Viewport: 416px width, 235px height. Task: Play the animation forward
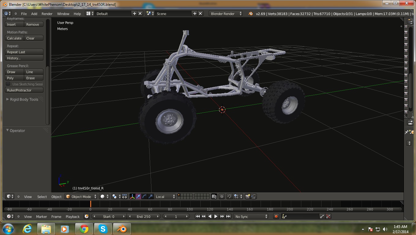(216, 216)
